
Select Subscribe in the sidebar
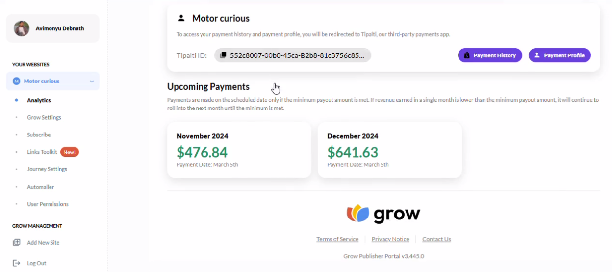(x=39, y=135)
